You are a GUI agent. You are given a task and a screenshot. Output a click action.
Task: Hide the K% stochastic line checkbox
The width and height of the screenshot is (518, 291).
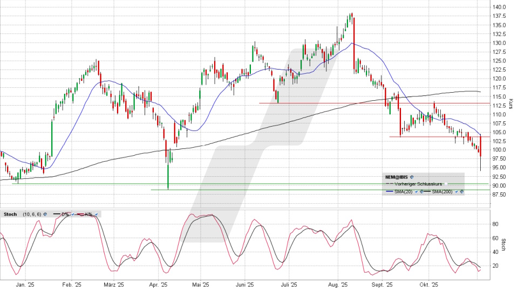[96, 214]
